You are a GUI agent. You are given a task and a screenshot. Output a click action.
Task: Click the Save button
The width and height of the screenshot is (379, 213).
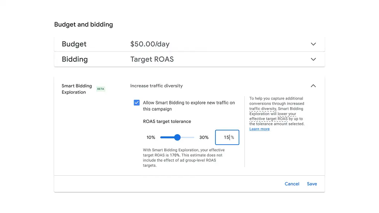(312, 184)
